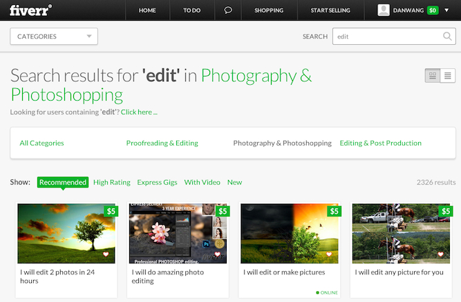Select Photography & Photoshopping category

click(x=282, y=143)
